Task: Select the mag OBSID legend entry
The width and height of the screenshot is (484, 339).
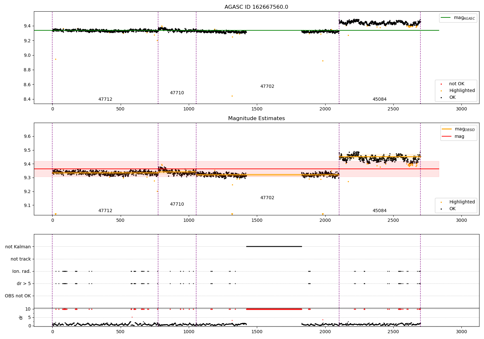Action: [x=458, y=129]
